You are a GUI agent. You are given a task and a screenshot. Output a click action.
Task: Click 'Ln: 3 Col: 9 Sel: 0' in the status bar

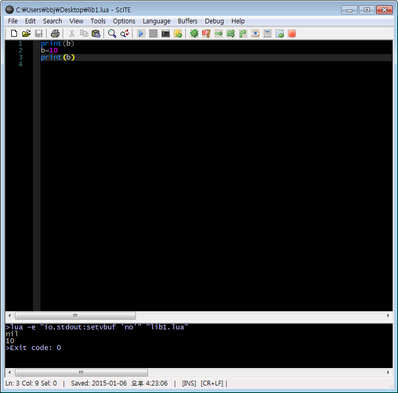31,383
